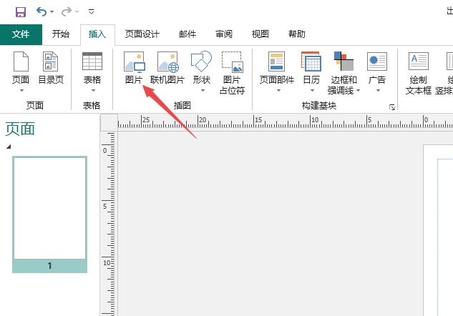The image size is (453, 316).
Task: Click the Redo arrow icon
Action: 67,11
